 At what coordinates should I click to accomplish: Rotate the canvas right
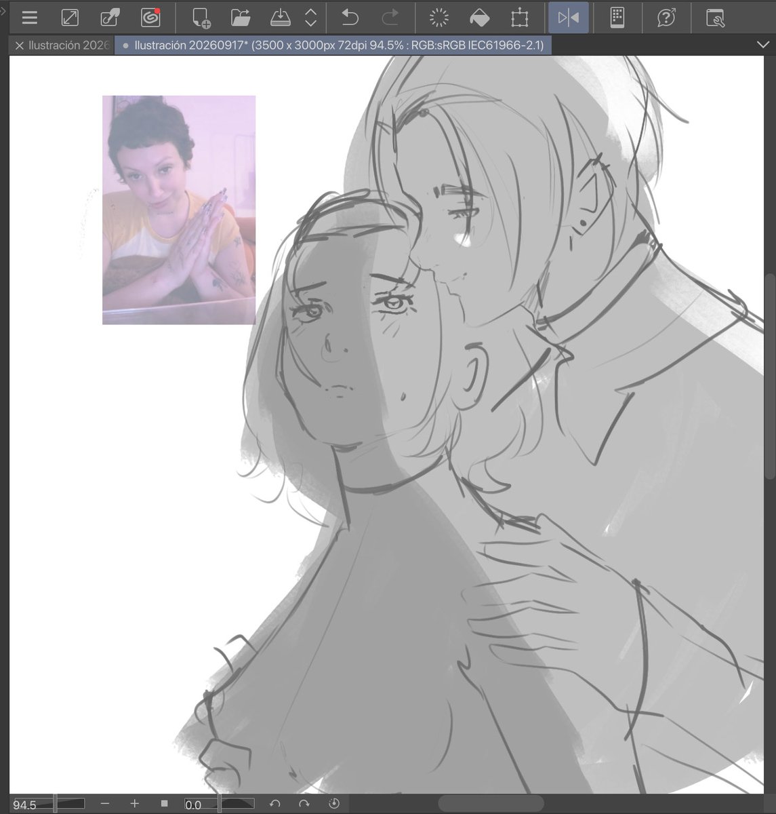304,804
